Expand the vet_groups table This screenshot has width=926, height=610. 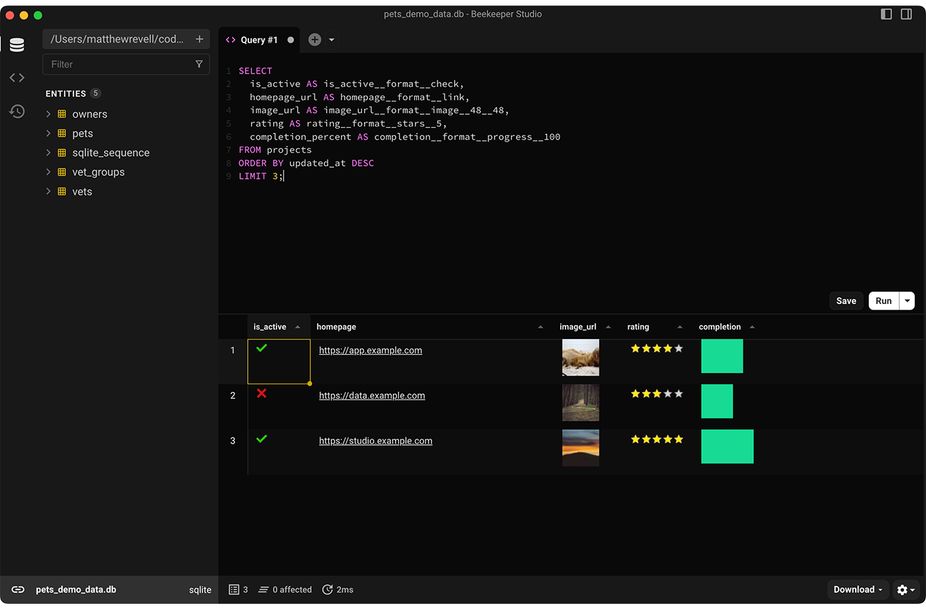coord(48,172)
